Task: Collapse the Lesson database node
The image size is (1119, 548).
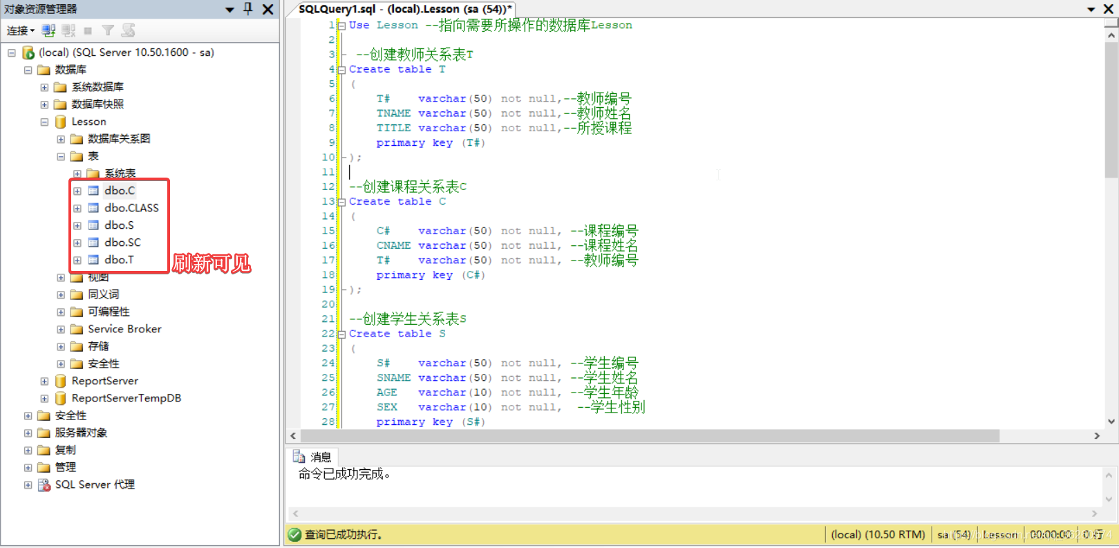Action: 44,122
